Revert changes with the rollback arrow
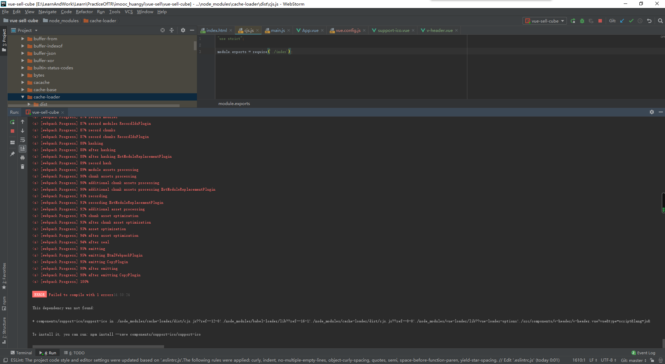 click(649, 21)
